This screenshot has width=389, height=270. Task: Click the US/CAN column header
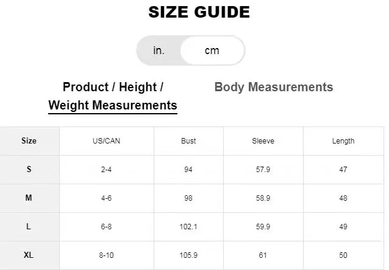coord(106,141)
